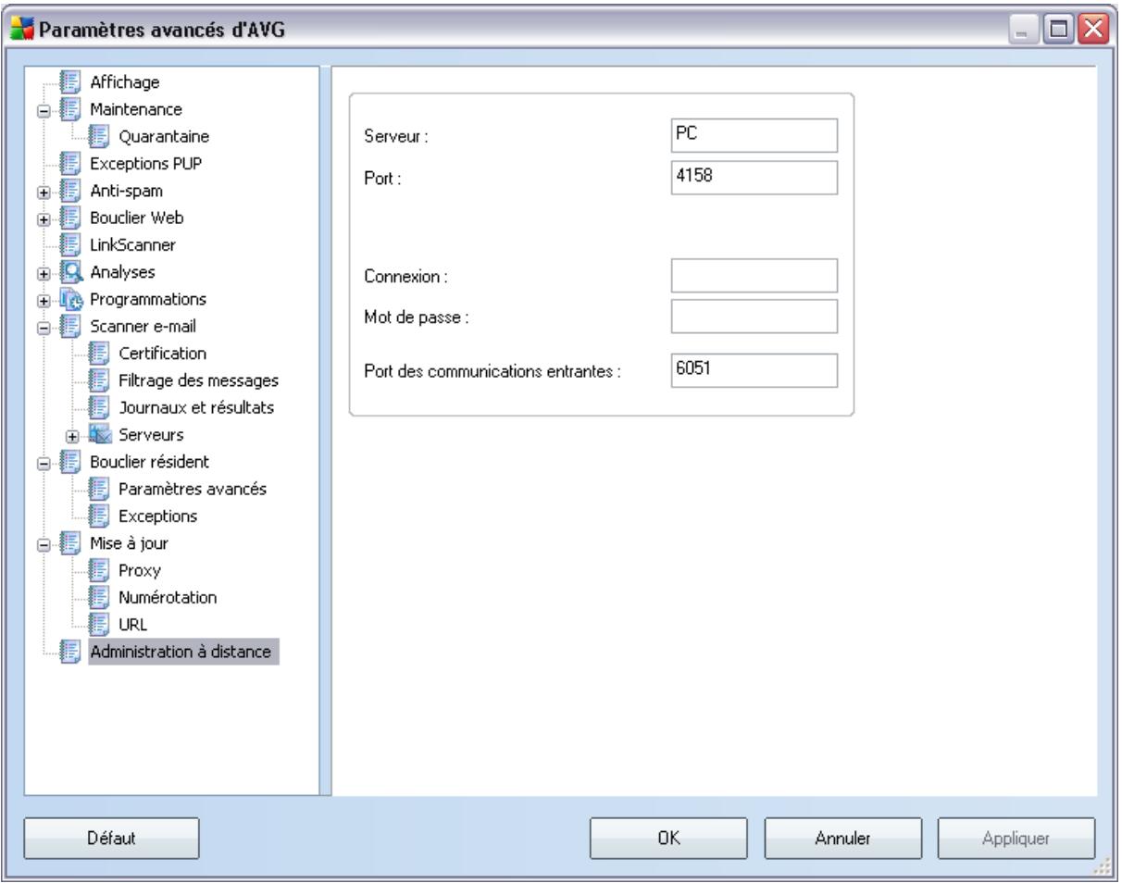The width and height of the screenshot is (1122, 883).
Task: Click the Scanner e-mail icon
Action: [69, 325]
